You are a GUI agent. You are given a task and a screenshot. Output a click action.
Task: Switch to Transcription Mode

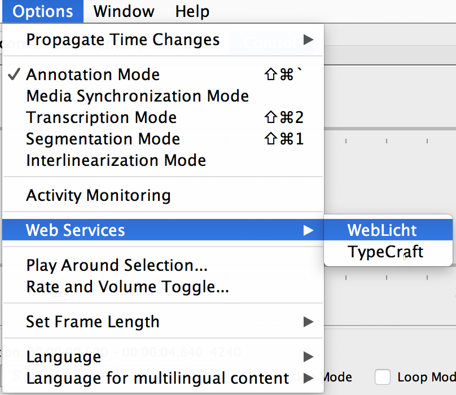click(163, 117)
